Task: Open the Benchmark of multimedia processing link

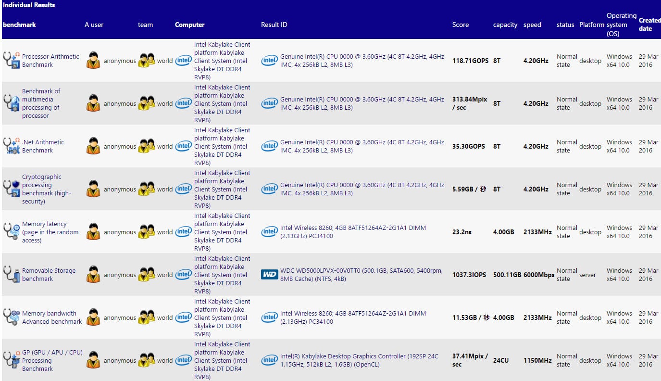Action: pyautogui.click(x=41, y=103)
